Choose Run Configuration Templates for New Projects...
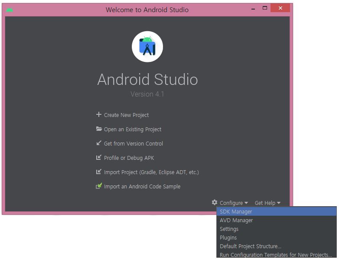Screen dimensions: 339x259 (x=277, y=255)
